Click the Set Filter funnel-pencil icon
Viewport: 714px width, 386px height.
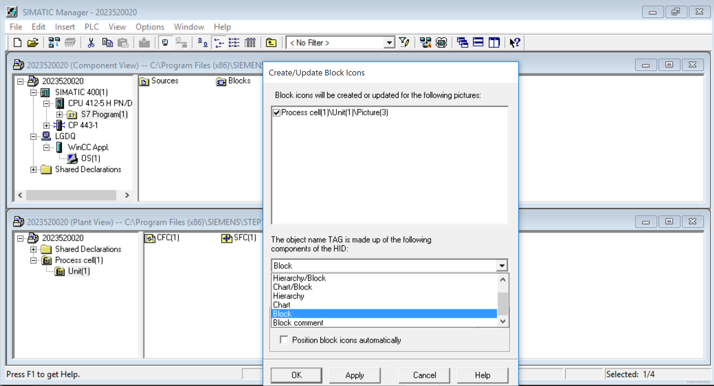404,42
